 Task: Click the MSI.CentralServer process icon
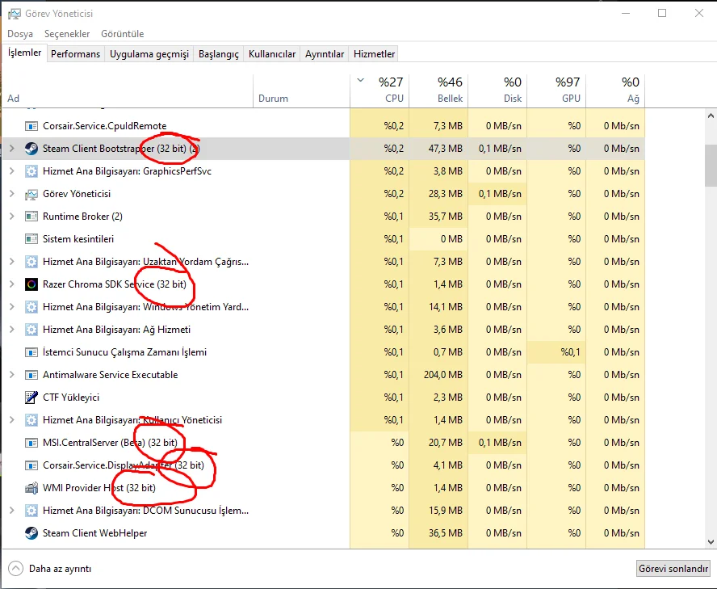click(x=31, y=443)
